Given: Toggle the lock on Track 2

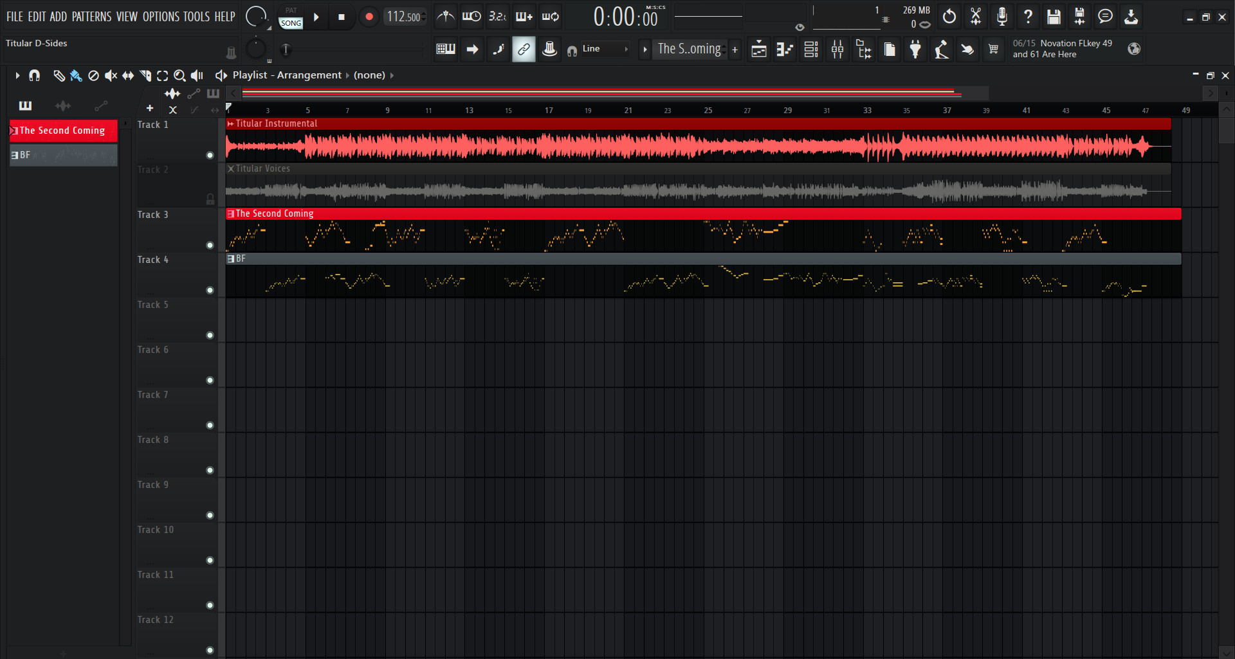Looking at the screenshot, I should [210, 199].
